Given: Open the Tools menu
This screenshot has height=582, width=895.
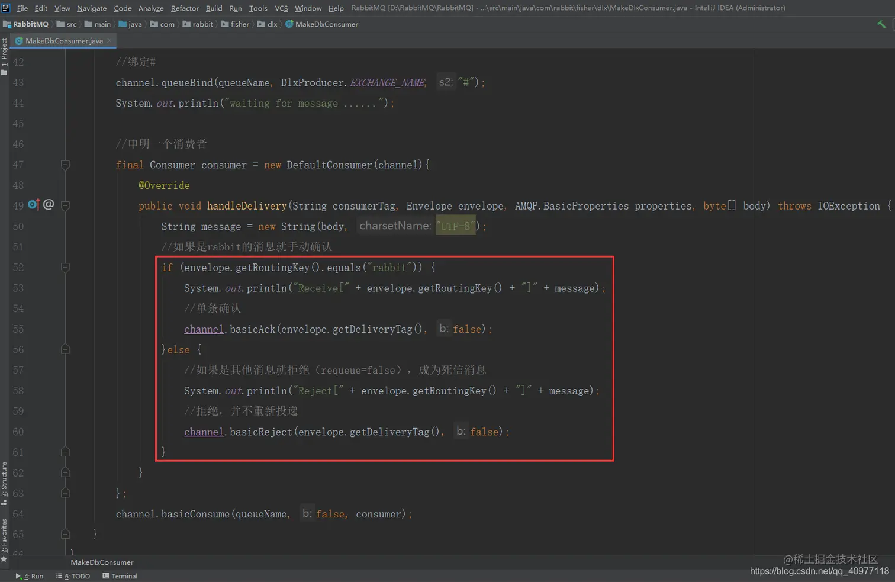Looking at the screenshot, I should [258, 8].
